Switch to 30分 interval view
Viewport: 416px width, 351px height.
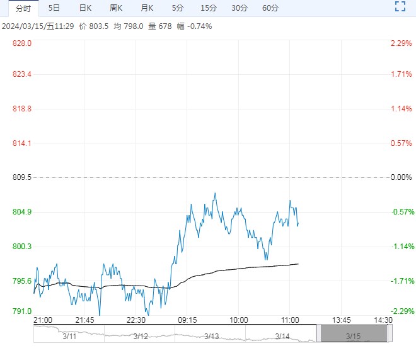click(240, 8)
